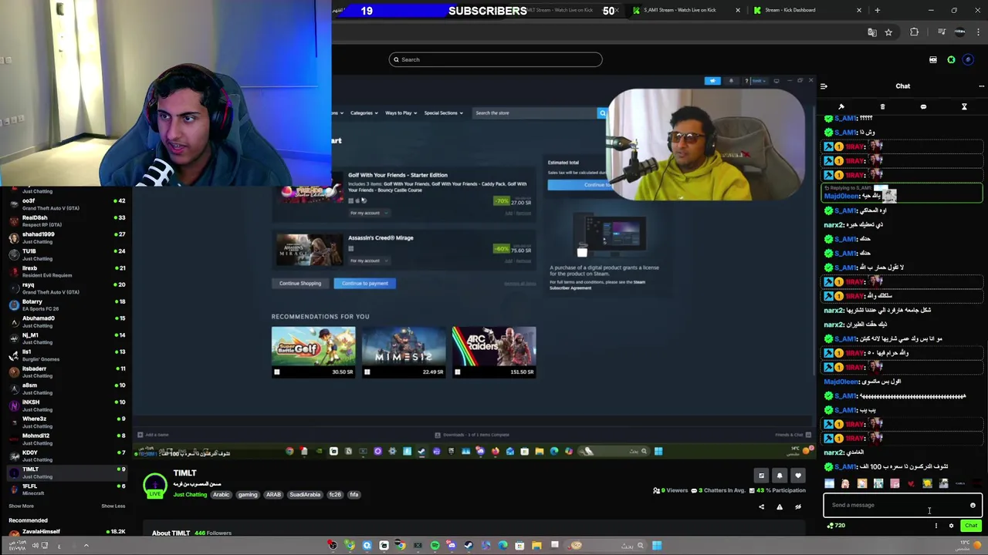Open Steam Categories menu
988x555 pixels.
364,113
